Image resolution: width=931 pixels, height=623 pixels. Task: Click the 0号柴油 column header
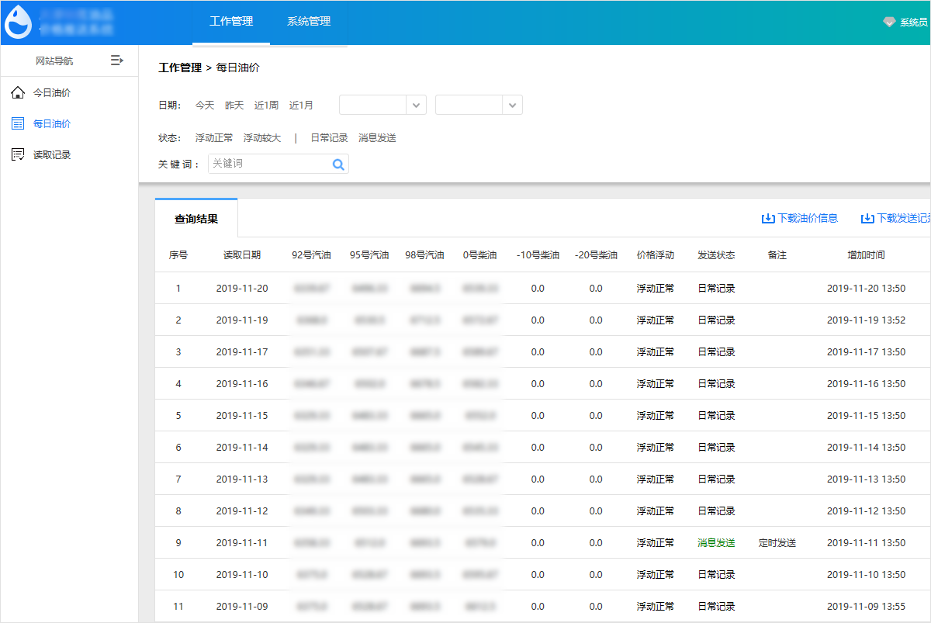coord(480,255)
